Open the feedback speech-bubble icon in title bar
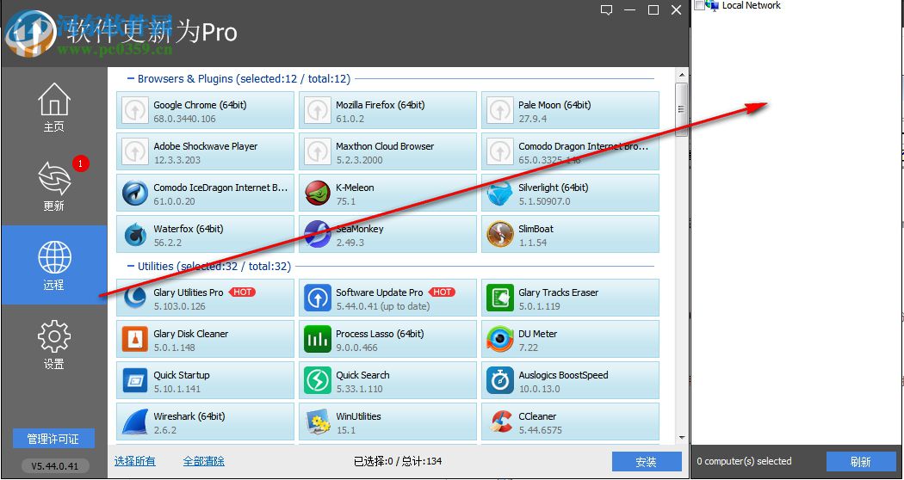 [x=606, y=9]
